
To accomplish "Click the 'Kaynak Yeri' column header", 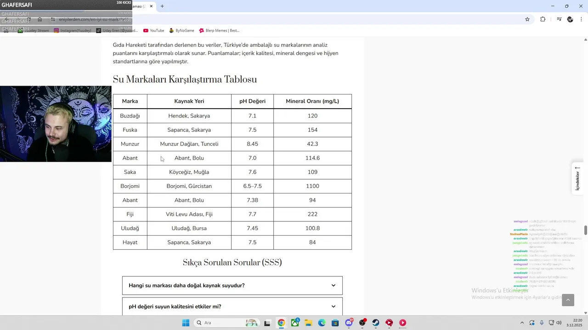I will [189, 101].
